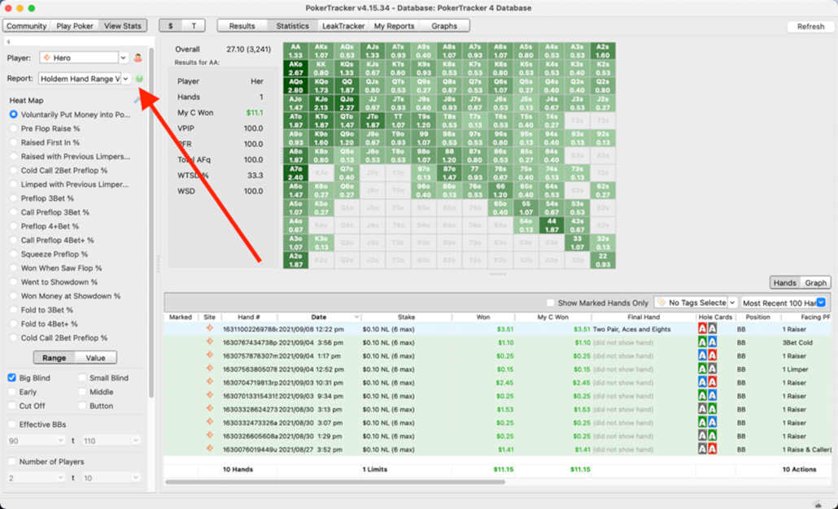Enable the Small Blind checkbox
838x509 pixels.
82,377
